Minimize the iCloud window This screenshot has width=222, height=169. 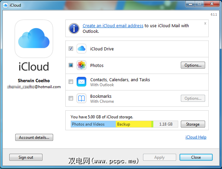click(x=191, y=4)
